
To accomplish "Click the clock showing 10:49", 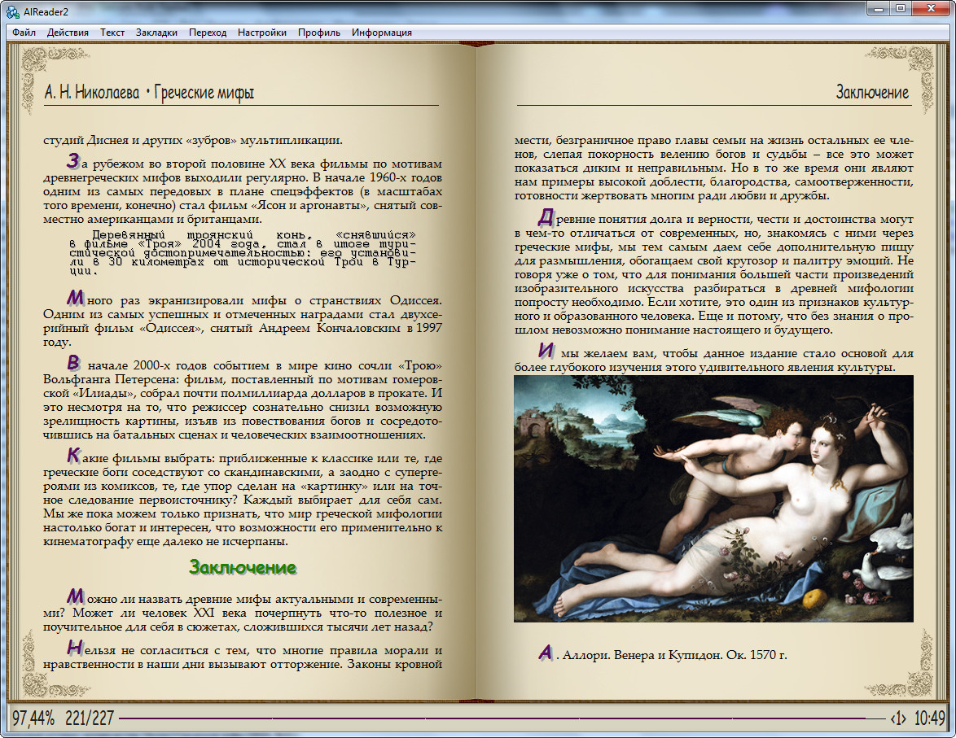I will coord(929,718).
